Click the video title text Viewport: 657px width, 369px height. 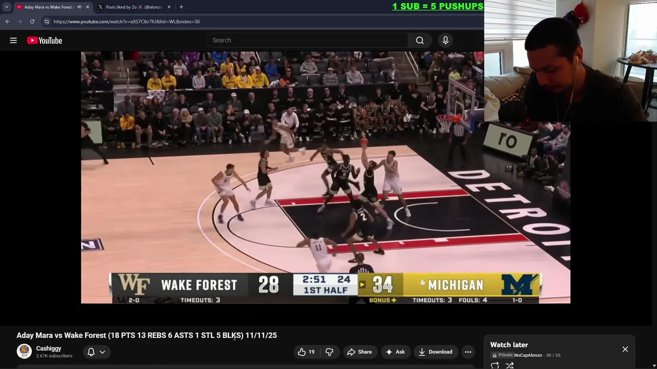[x=146, y=335]
